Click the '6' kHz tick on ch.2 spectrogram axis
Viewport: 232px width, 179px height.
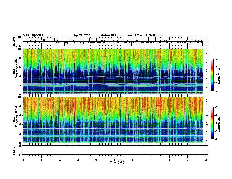click(21, 116)
